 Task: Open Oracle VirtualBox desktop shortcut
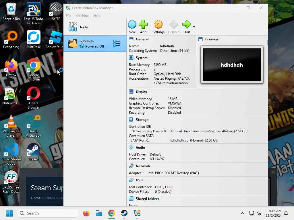click(33, 126)
